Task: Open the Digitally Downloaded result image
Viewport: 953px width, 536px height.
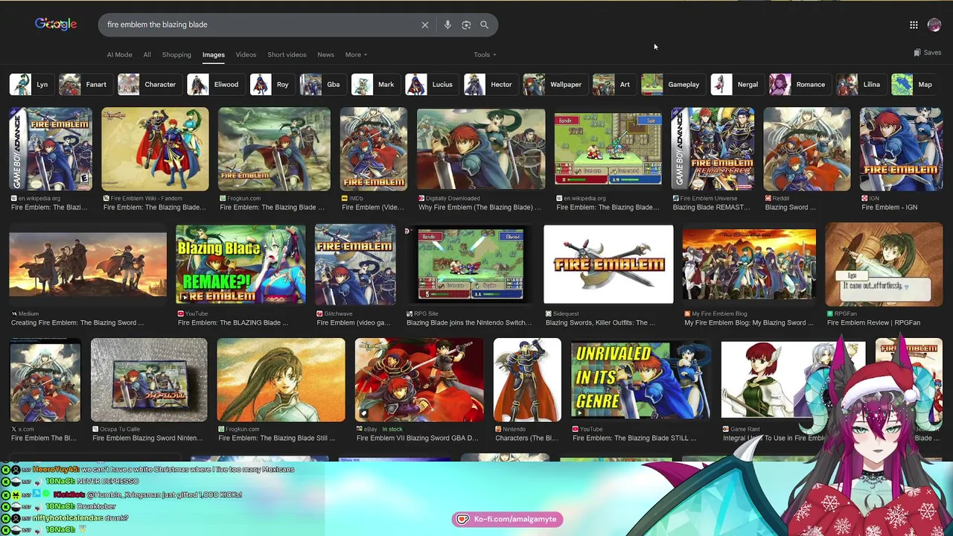Action: pos(481,149)
